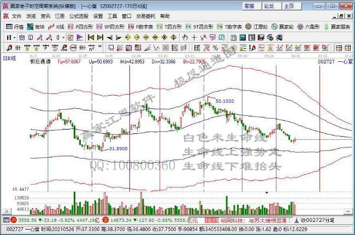355x235 pixels.
Task: Restore the inner chart window
Action: click(x=341, y=16)
